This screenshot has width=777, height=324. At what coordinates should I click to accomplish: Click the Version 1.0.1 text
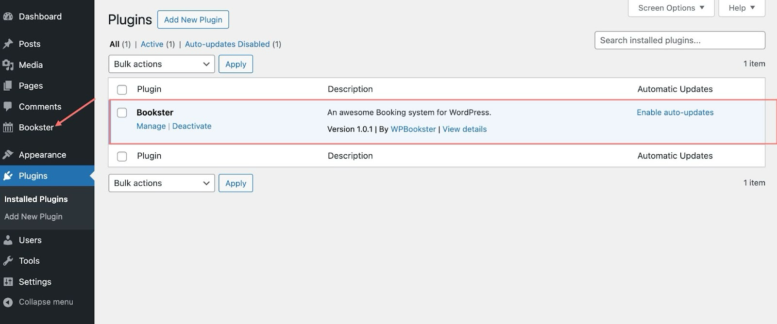(x=350, y=130)
